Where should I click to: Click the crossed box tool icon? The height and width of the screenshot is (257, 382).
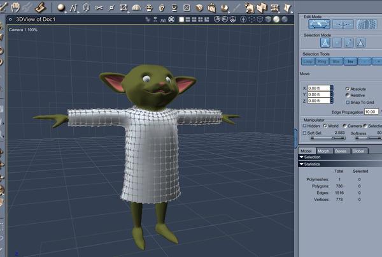pyautogui.click(x=187, y=8)
